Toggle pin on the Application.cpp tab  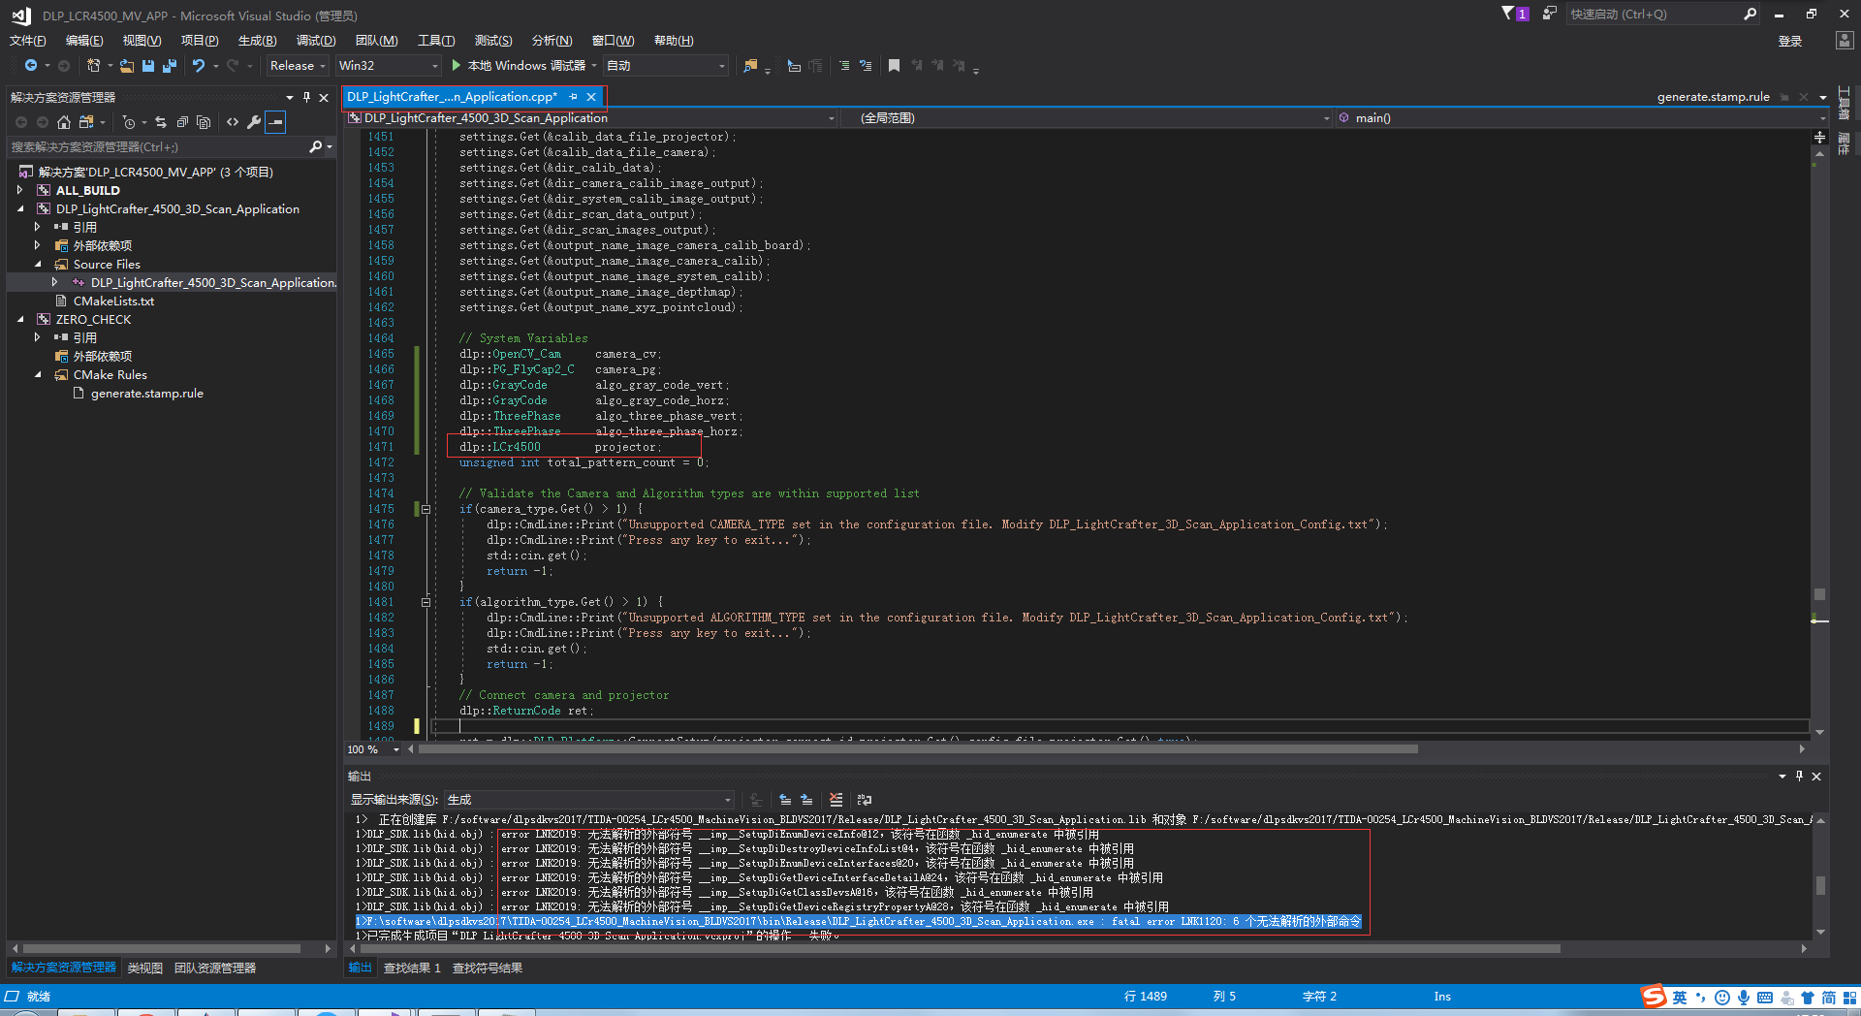pos(574,97)
